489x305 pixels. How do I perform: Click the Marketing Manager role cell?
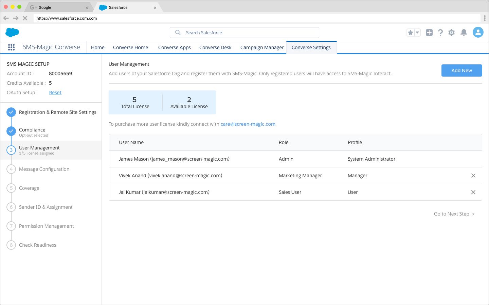pos(300,176)
